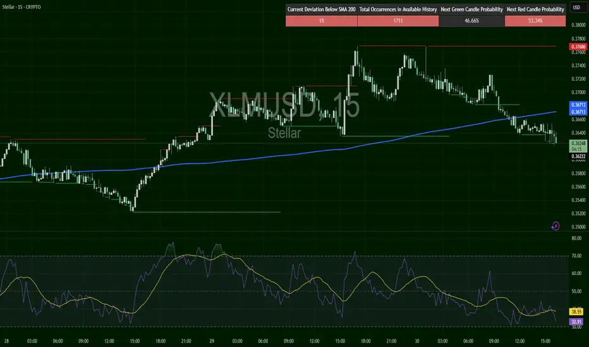Viewport: 589px width, 347px height.
Task: Click the 30 date label on time axis
Action: click(417, 341)
